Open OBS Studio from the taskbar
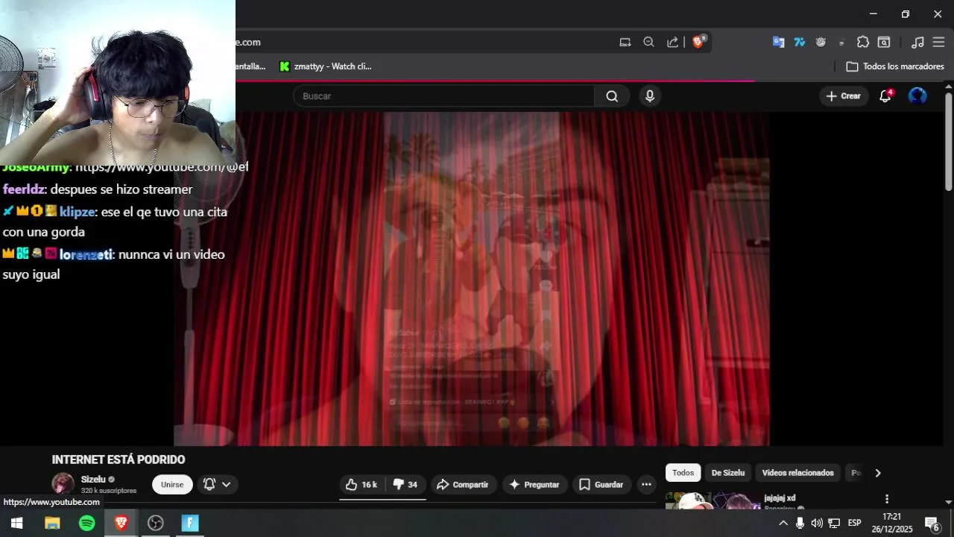 (156, 523)
